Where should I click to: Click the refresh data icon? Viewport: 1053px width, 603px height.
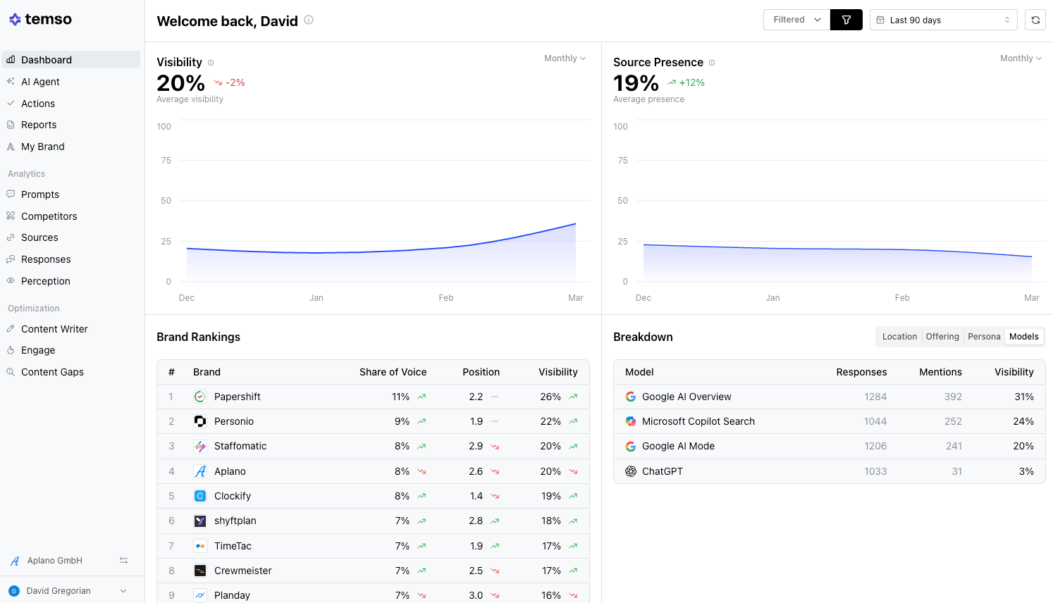point(1035,20)
